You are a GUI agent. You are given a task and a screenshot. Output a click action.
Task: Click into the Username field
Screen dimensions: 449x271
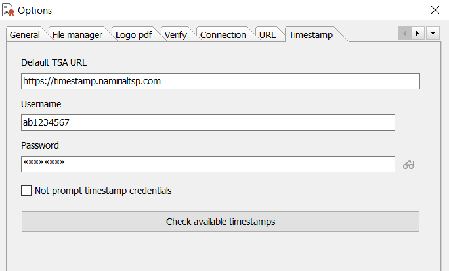208,122
